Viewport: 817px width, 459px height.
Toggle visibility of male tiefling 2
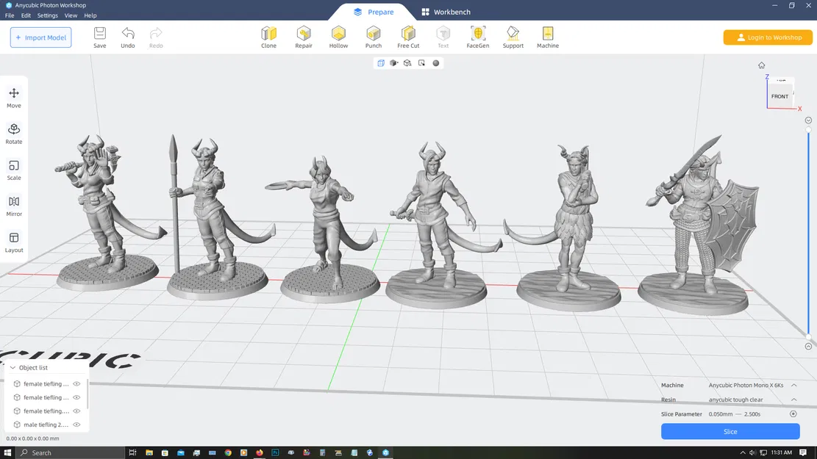pos(76,424)
